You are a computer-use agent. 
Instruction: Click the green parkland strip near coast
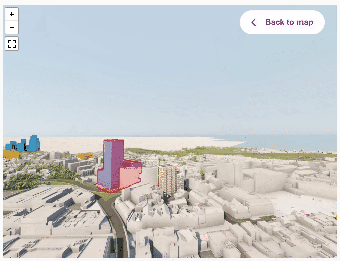click(228, 153)
